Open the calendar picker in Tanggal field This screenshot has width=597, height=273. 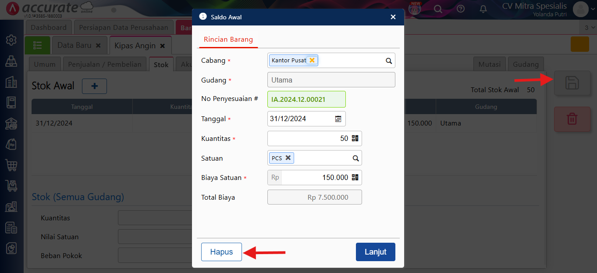click(338, 119)
